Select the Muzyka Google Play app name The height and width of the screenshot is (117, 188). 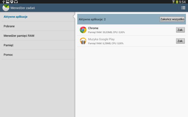point(101,39)
